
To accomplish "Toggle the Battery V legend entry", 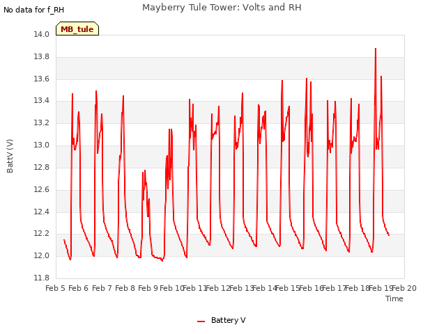I will (222, 320).
